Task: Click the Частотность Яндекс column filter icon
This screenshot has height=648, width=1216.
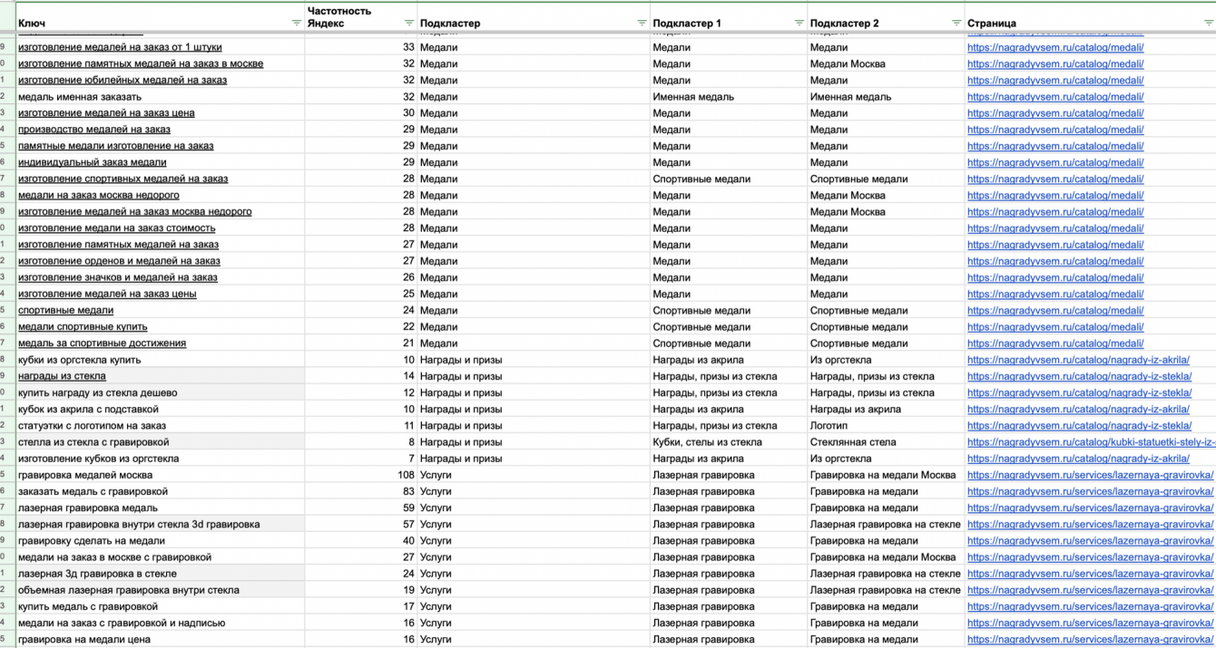Action: pos(409,24)
